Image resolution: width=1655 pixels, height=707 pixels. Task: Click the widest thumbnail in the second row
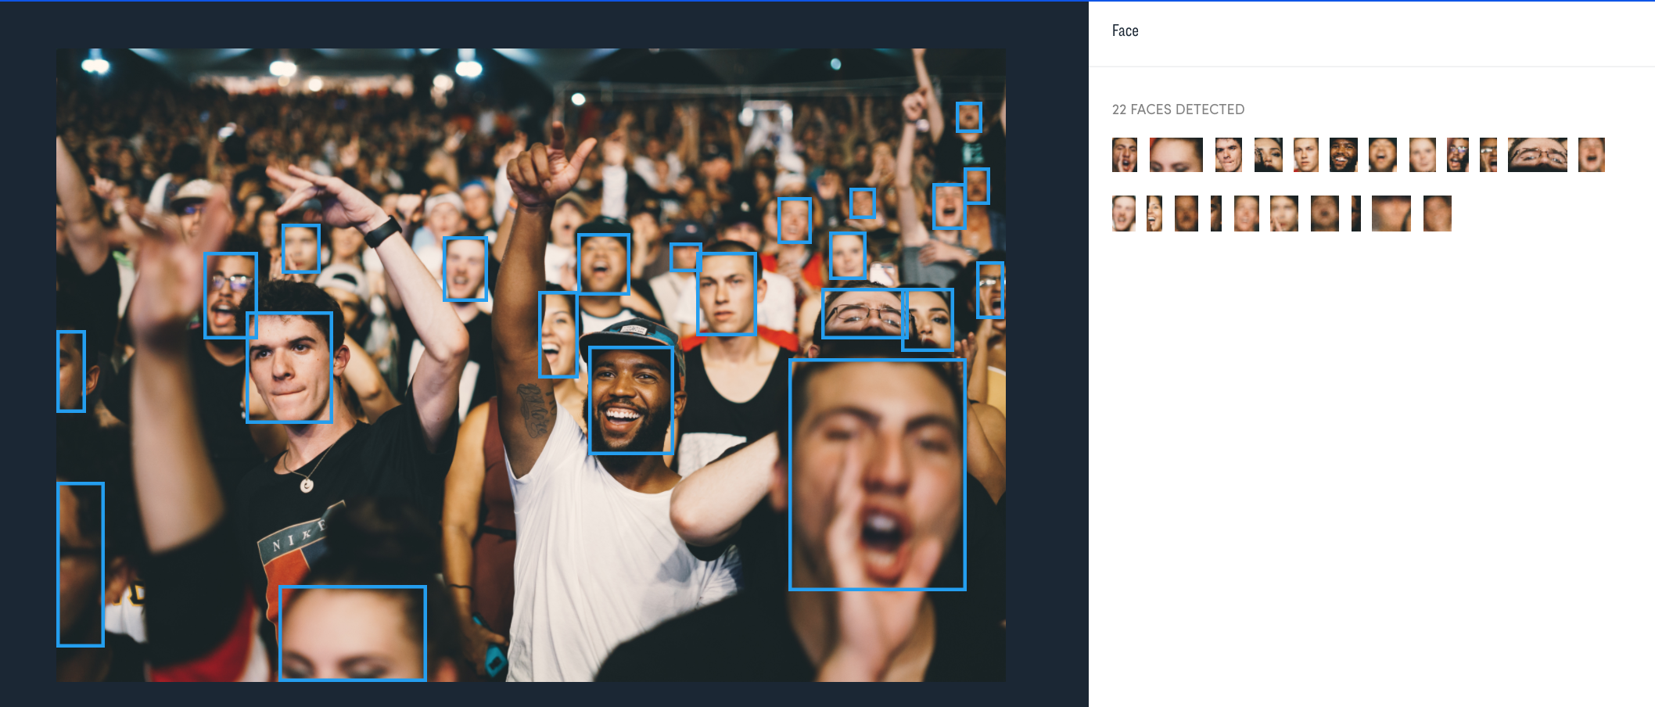(1391, 214)
